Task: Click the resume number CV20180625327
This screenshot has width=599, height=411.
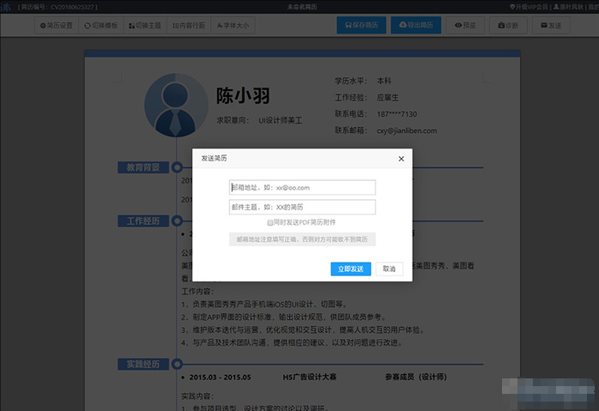Action: tap(73, 7)
